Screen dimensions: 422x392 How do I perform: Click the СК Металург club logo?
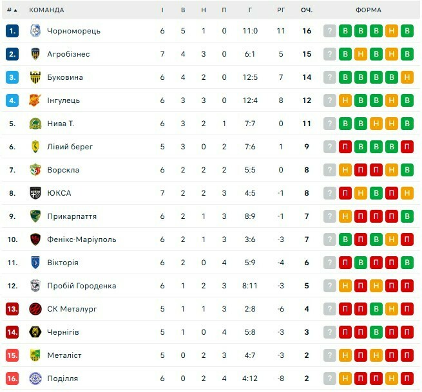(x=35, y=309)
